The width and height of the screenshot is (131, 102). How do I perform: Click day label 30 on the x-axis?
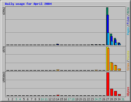119,99
